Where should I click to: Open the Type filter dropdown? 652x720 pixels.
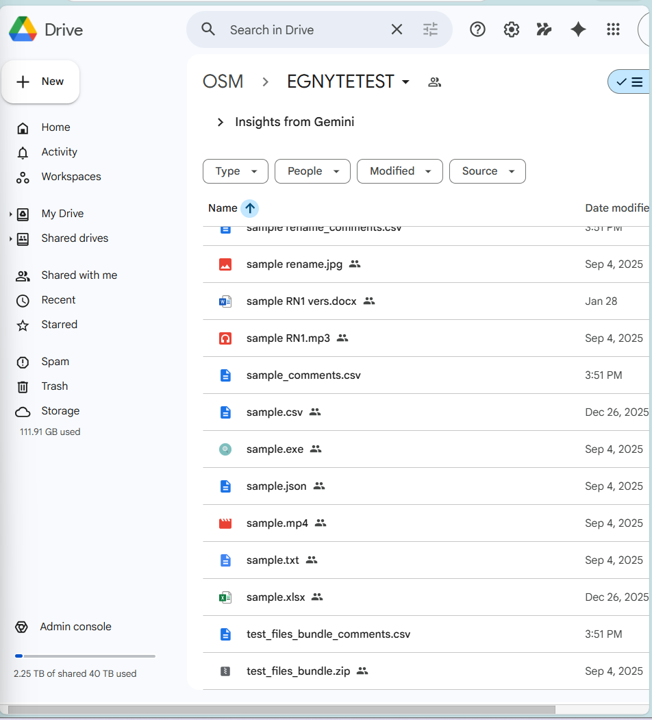235,171
